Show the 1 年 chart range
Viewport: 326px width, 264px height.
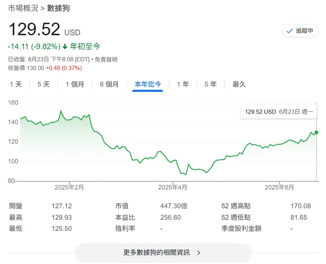pos(183,84)
